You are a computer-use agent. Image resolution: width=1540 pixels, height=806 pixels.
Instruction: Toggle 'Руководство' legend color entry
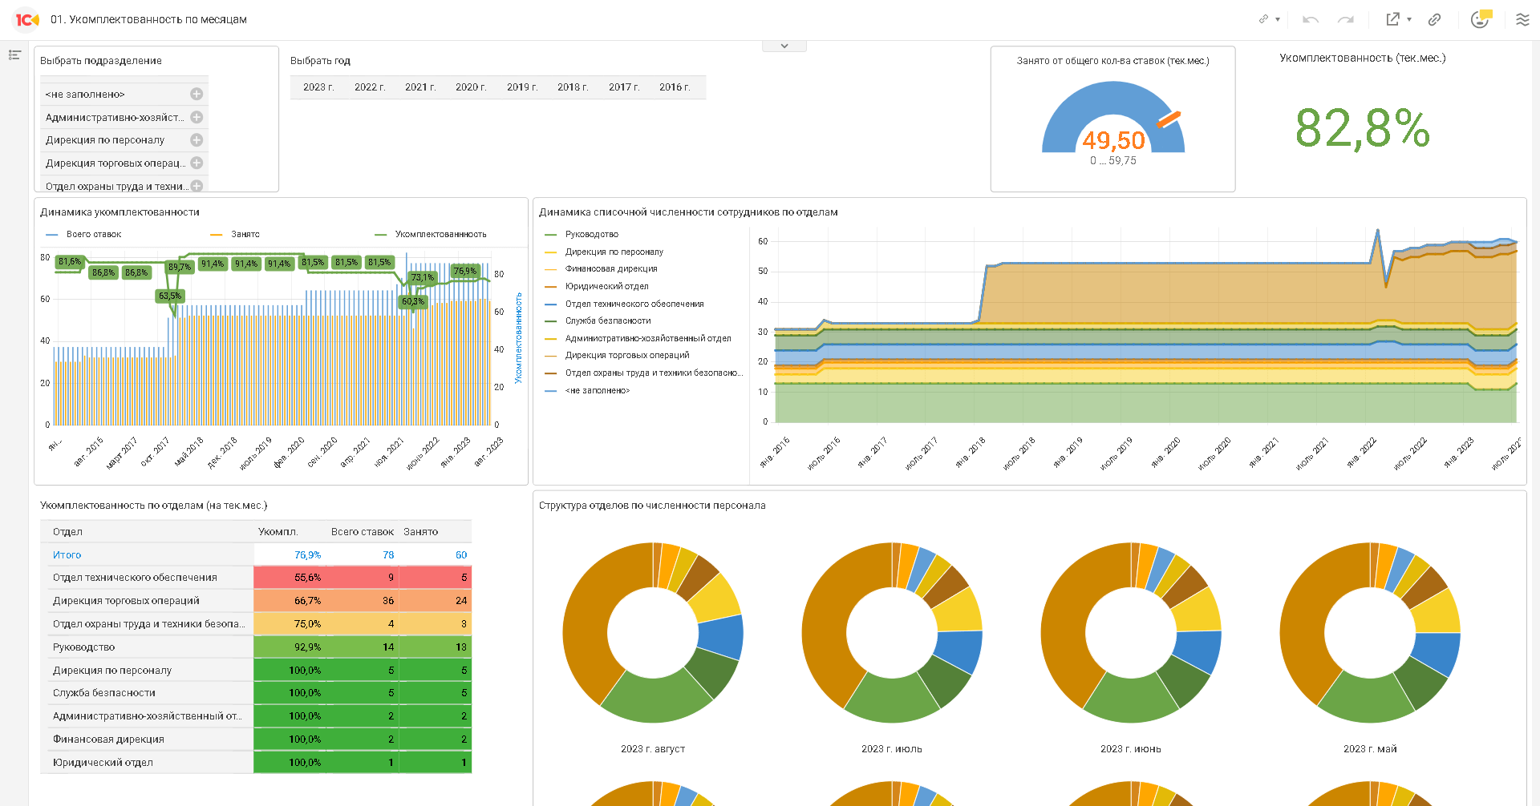pos(551,234)
